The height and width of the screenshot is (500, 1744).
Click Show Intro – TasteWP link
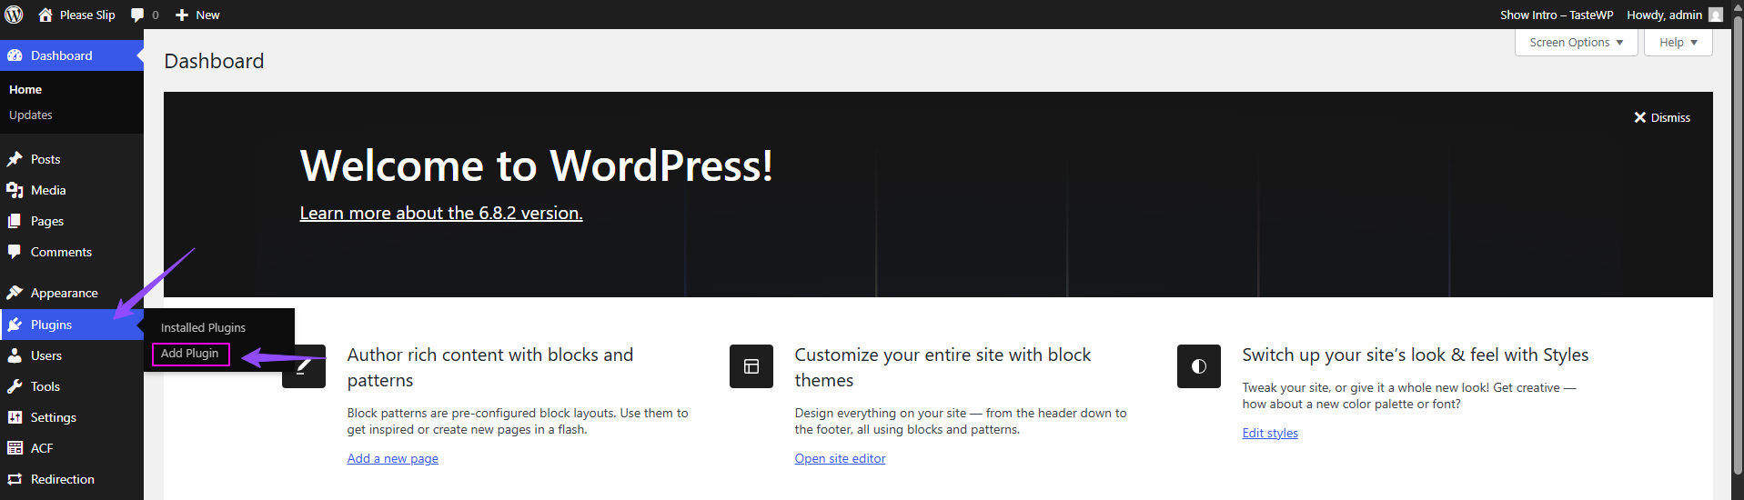click(1557, 15)
